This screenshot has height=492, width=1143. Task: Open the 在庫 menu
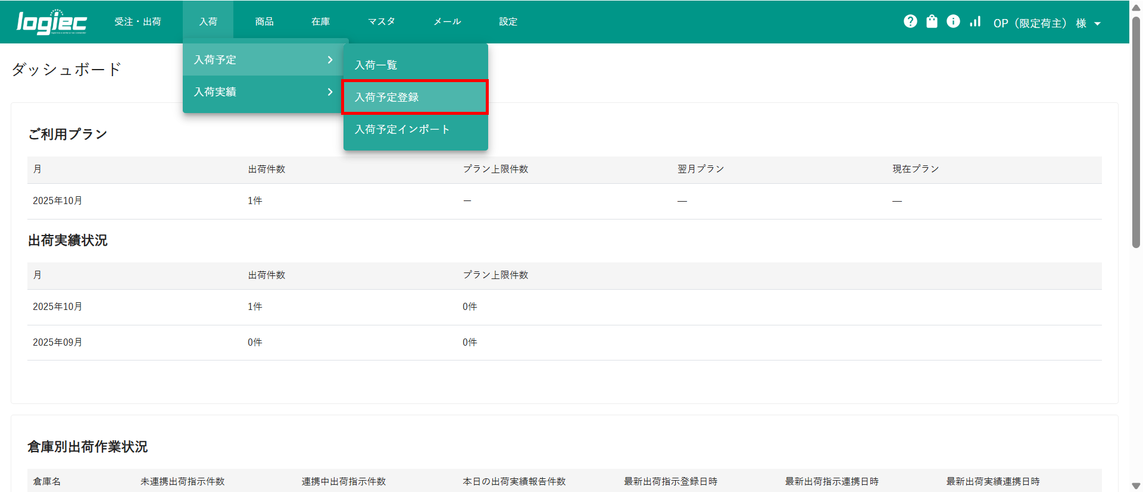point(320,22)
